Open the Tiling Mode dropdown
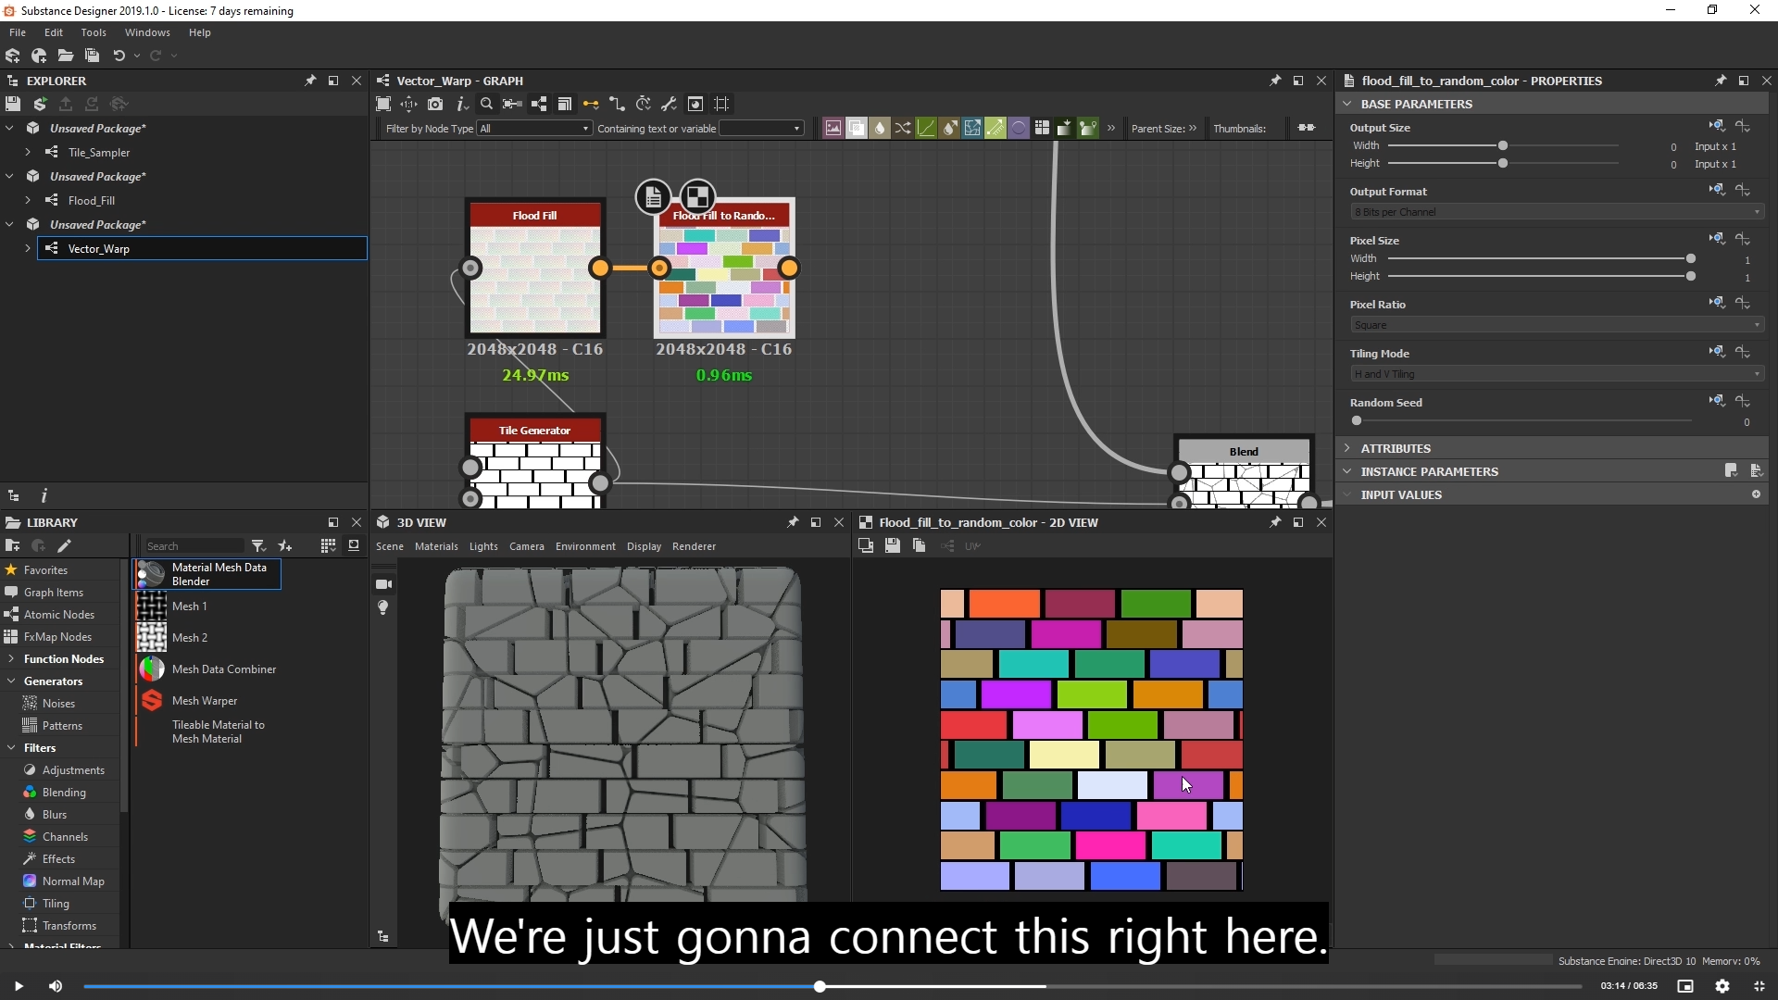The width and height of the screenshot is (1778, 1000). point(1556,374)
